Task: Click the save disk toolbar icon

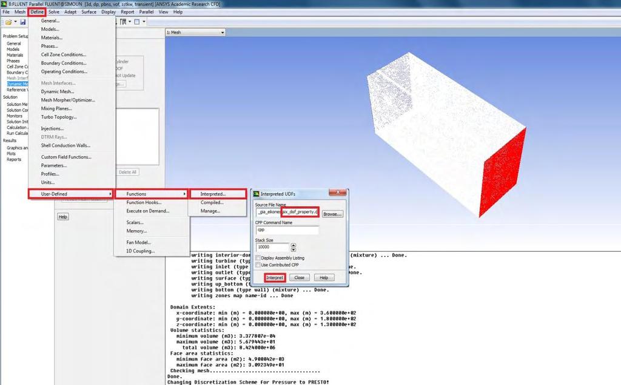Action: (22, 22)
